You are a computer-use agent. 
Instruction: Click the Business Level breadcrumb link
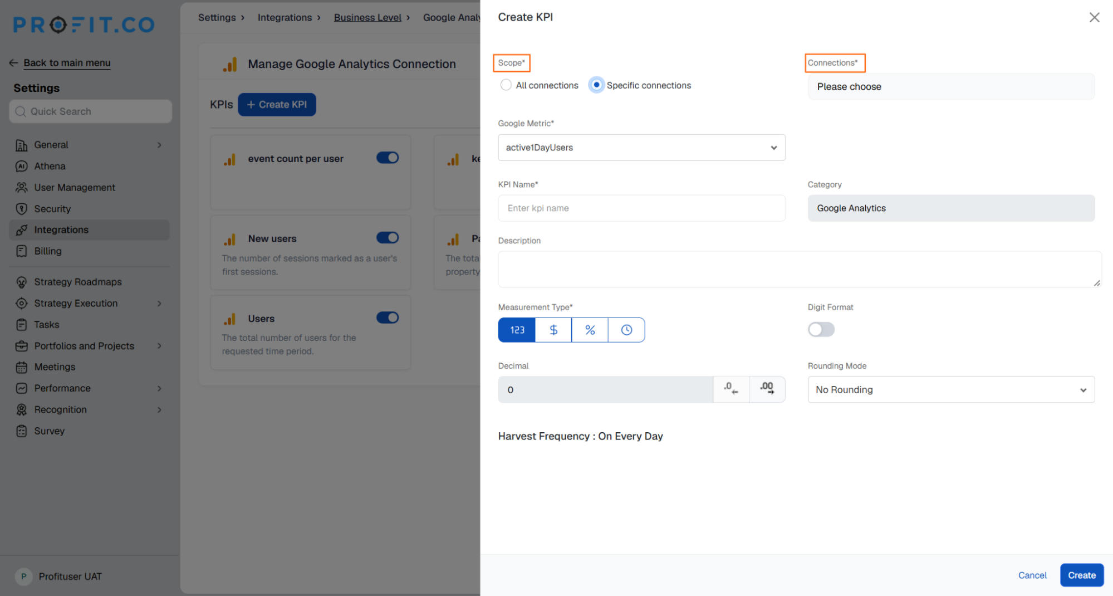click(367, 17)
